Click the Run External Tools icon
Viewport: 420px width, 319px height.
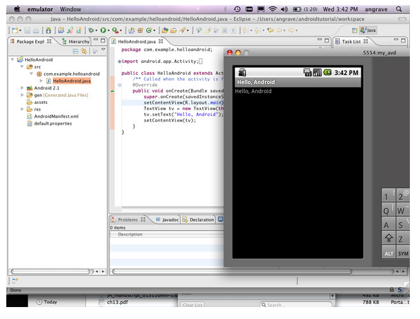(x=115, y=30)
